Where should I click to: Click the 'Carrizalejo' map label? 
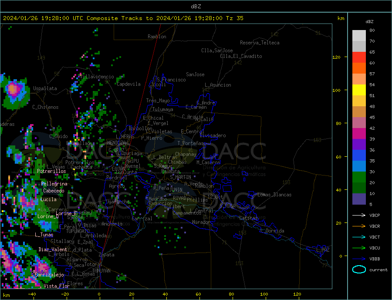(49, 275)
